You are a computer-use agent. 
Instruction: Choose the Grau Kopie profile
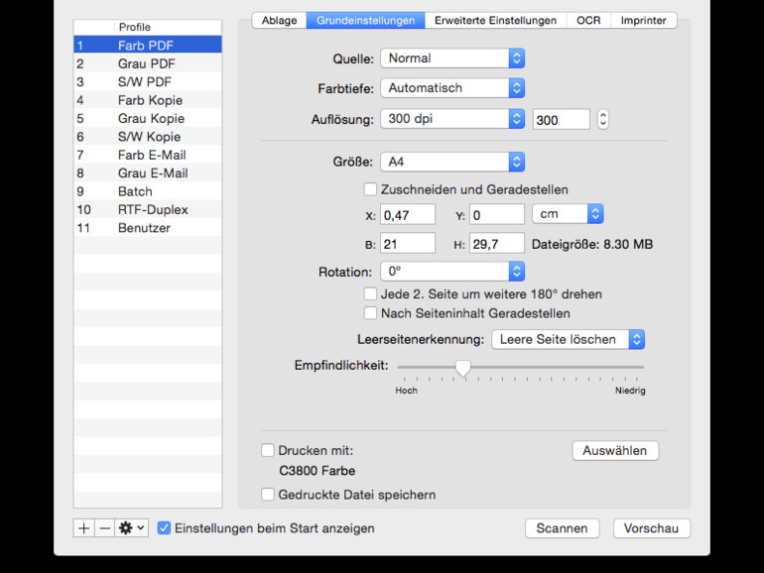coord(148,118)
